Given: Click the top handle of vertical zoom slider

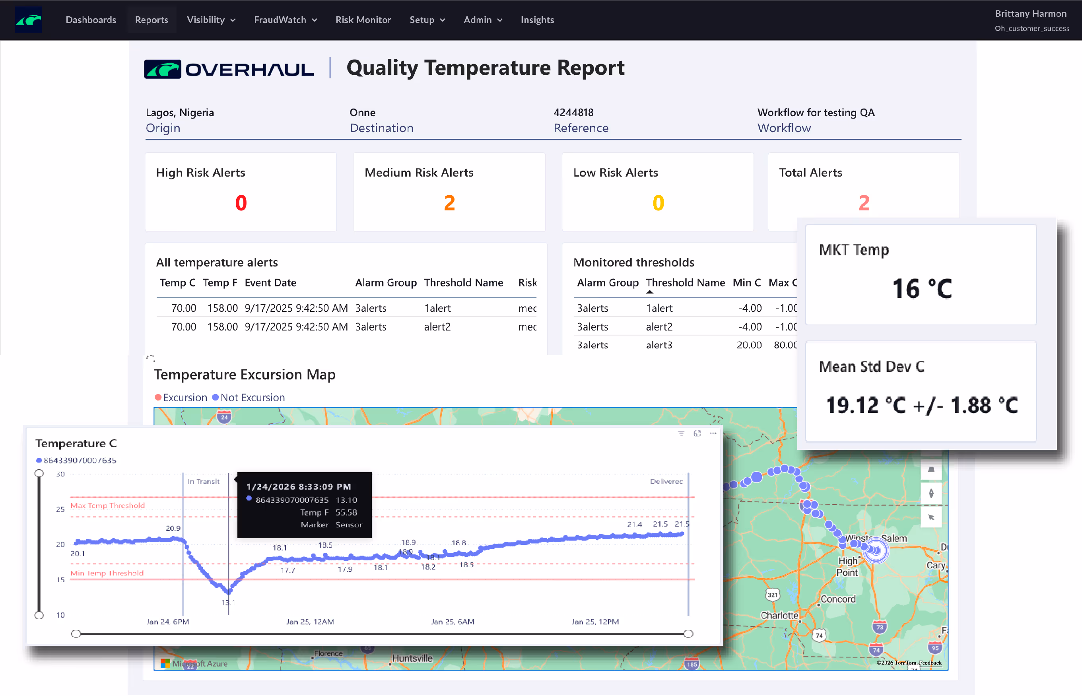Looking at the screenshot, I should coord(39,473).
